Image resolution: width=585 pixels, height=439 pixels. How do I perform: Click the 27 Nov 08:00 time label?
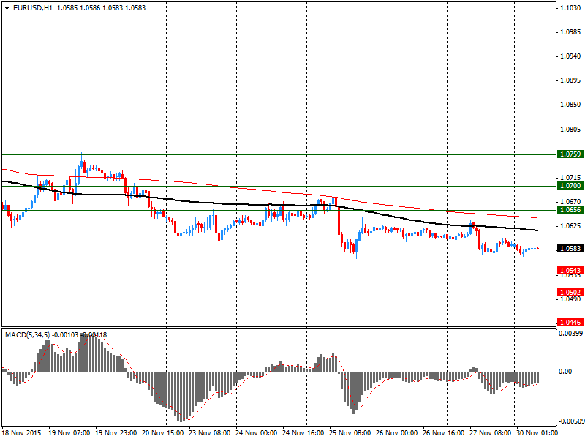(x=491, y=433)
